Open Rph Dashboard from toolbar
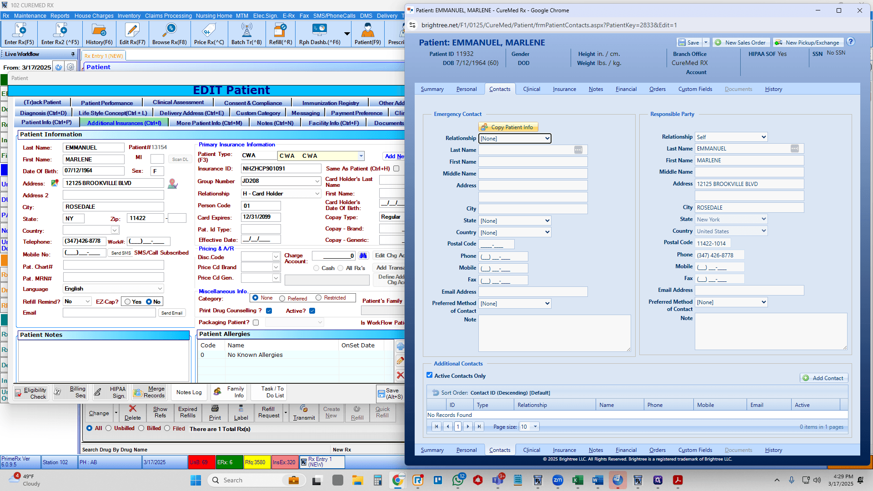The height and width of the screenshot is (491, 873). click(x=320, y=34)
